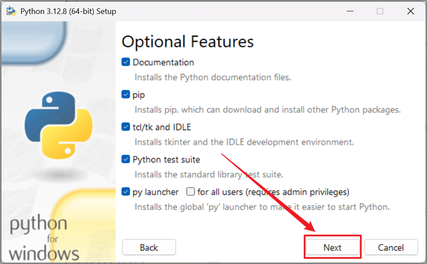Click 'Installs the Python documentation files.' text
The height and width of the screenshot is (264, 427).
point(213,77)
